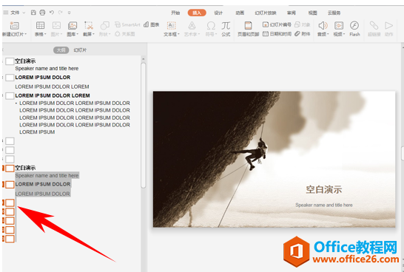404x272 pixels.
Task: Click the 对象 object item
Action: click(x=302, y=24)
